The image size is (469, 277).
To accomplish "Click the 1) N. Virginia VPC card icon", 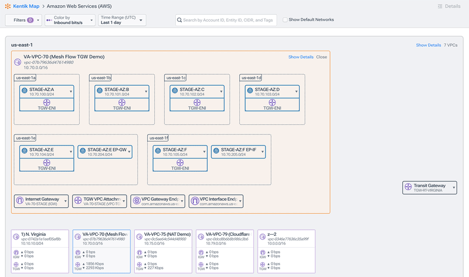I will 16,237.
